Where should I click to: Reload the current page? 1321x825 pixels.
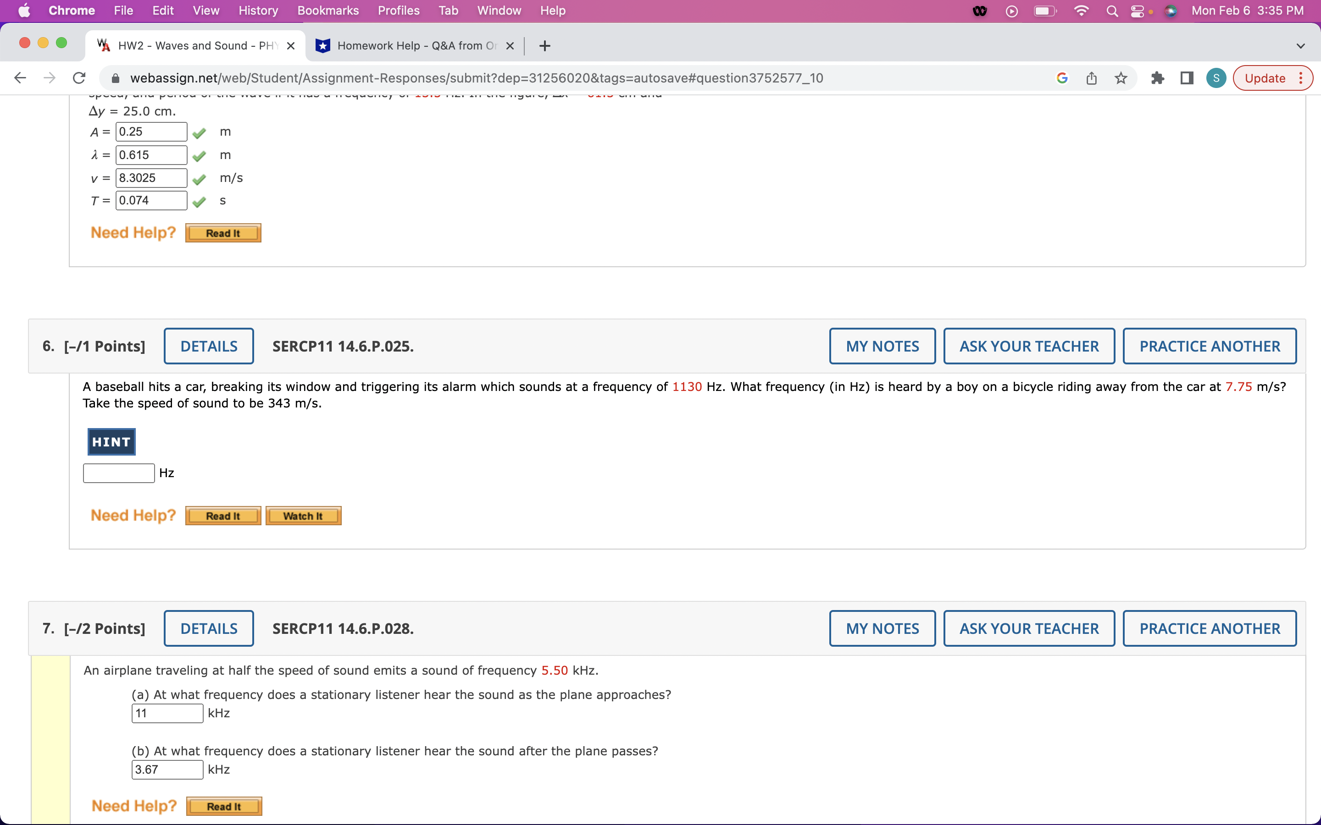78,77
